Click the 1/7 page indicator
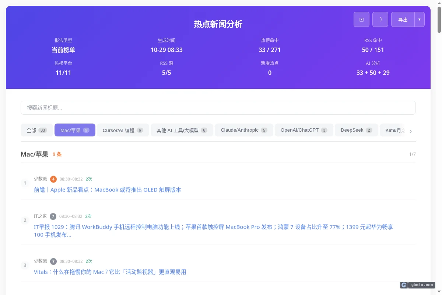Screen dimensions: 442x295 [x=413, y=154]
